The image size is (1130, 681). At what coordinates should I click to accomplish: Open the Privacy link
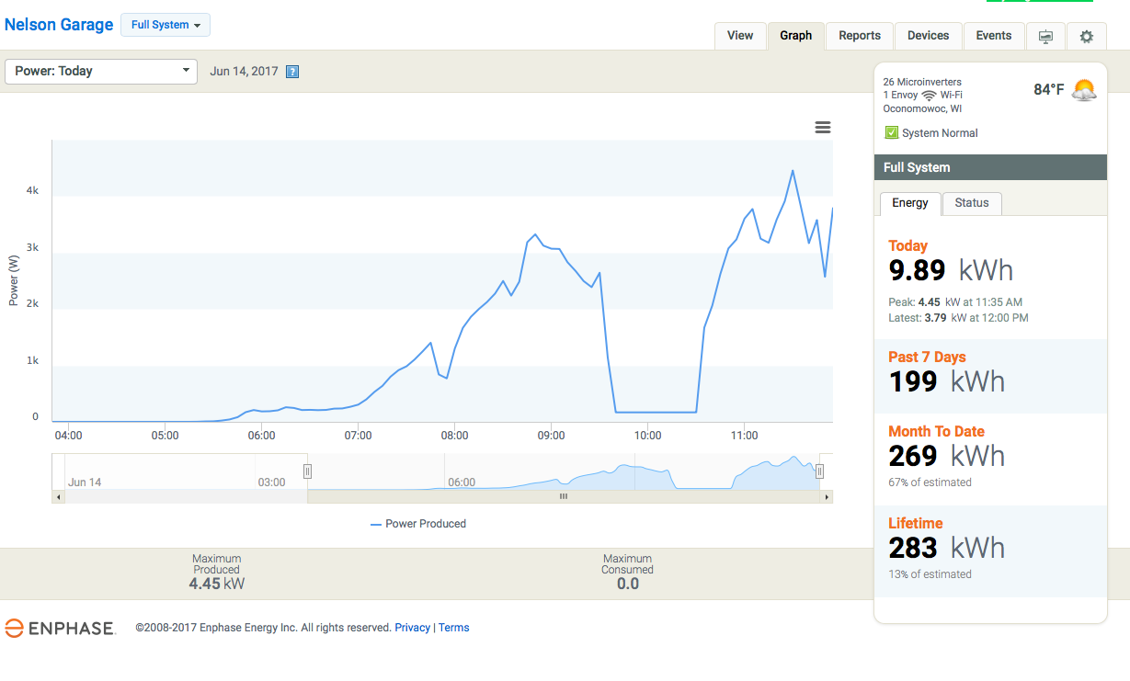(413, 628)
